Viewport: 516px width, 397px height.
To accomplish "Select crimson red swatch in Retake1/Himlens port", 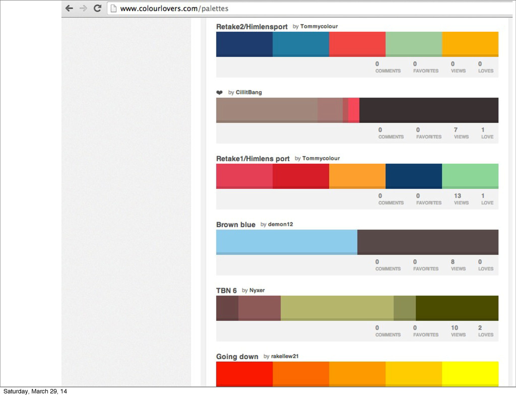I will pyautogui.click(x=301, y=176).
